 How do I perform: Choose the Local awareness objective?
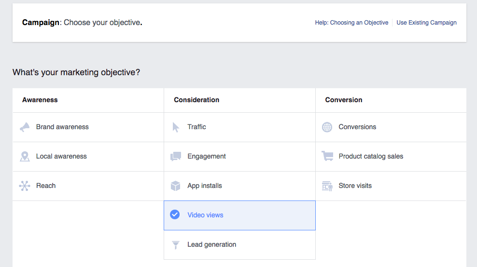[x=88, y=157]
